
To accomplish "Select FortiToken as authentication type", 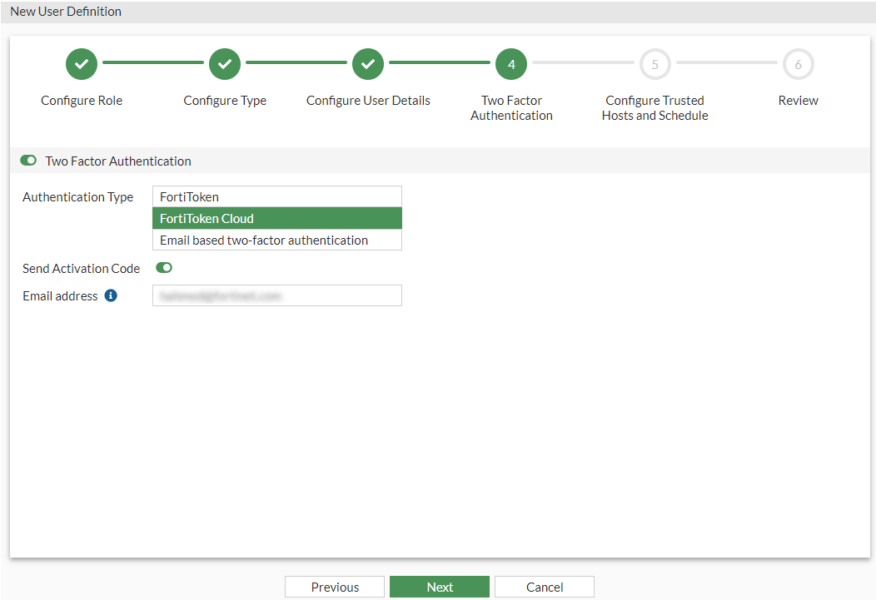I will (276, 196).
